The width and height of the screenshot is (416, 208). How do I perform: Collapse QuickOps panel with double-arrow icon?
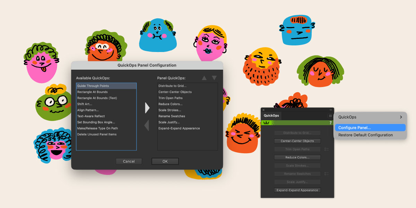tap(331, 110)
